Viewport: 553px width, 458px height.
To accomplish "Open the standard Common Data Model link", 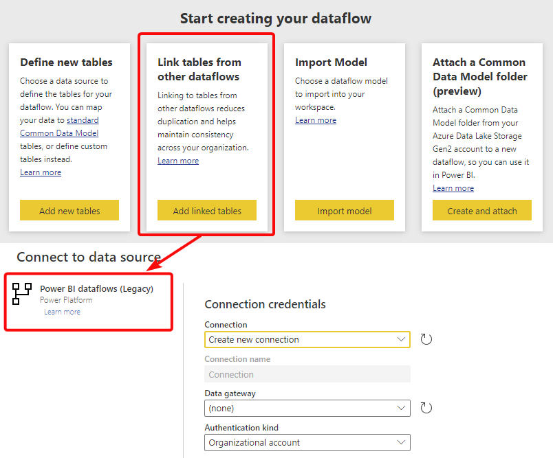I will pyautogui.click(x=59, y=127).
